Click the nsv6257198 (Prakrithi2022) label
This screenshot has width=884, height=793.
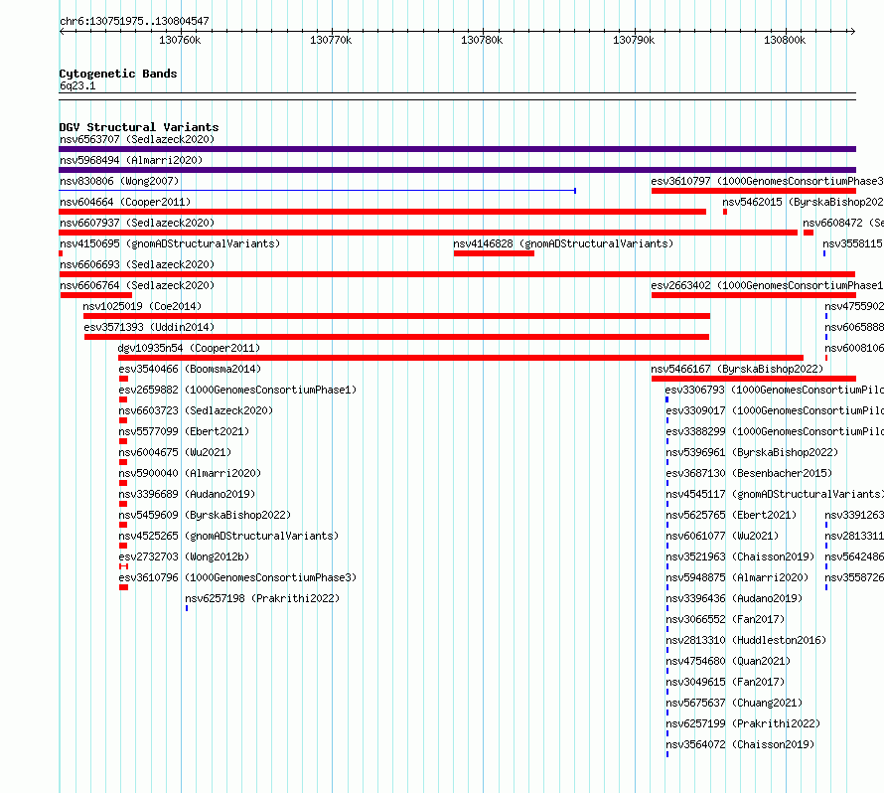262,598
